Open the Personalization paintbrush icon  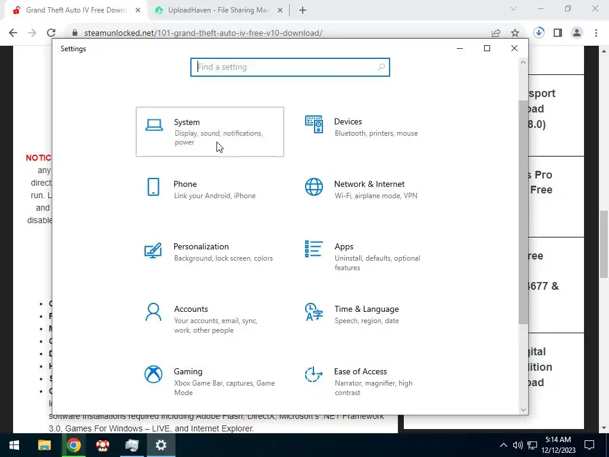click(x=153, y=250)
